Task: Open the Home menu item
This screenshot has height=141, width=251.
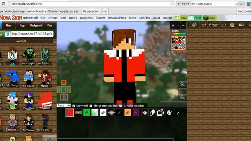Action: pos(63,18)
